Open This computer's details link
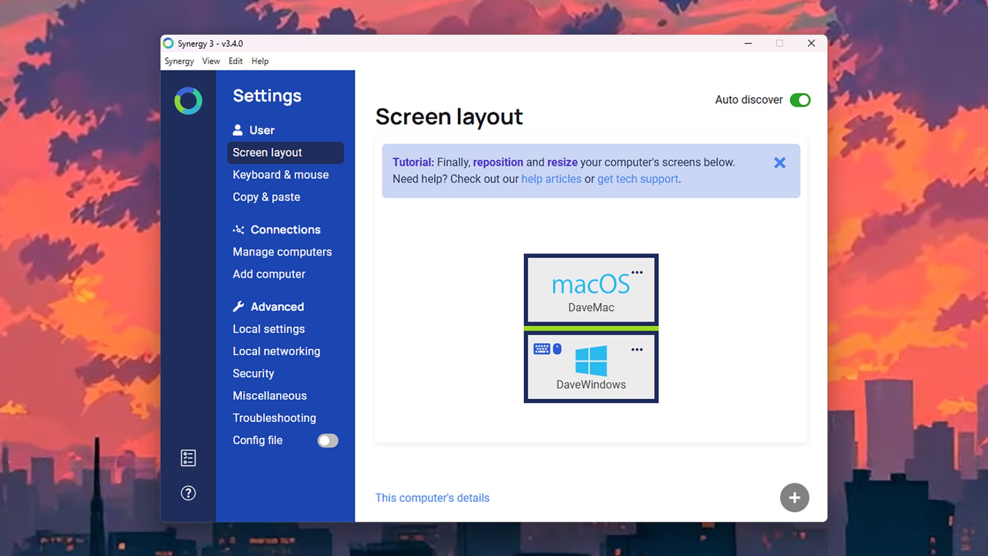988x556 pixels. [432, 498]
